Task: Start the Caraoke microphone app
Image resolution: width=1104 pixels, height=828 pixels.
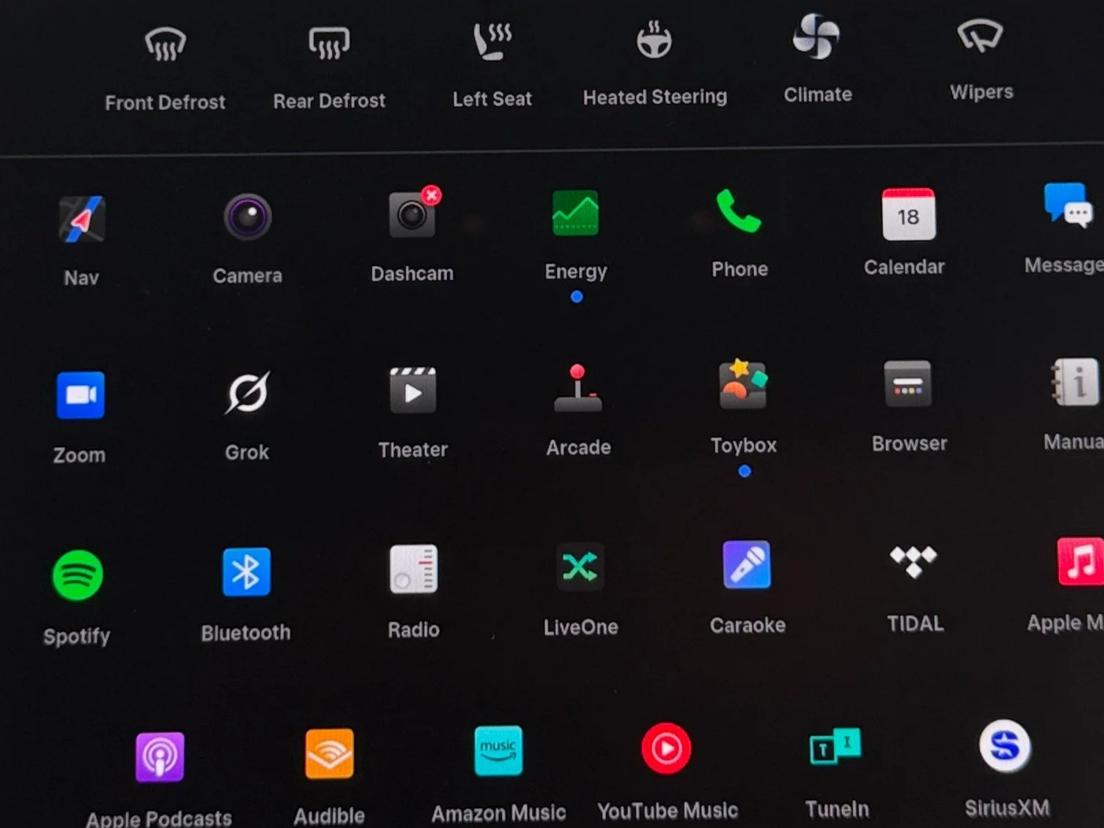Action: (747, 564)
